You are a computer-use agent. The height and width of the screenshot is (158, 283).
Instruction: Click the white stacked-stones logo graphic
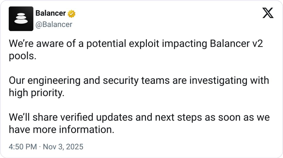pos(21,19)
